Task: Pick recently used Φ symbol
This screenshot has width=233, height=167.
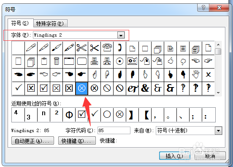Action: tap(69, 115)
